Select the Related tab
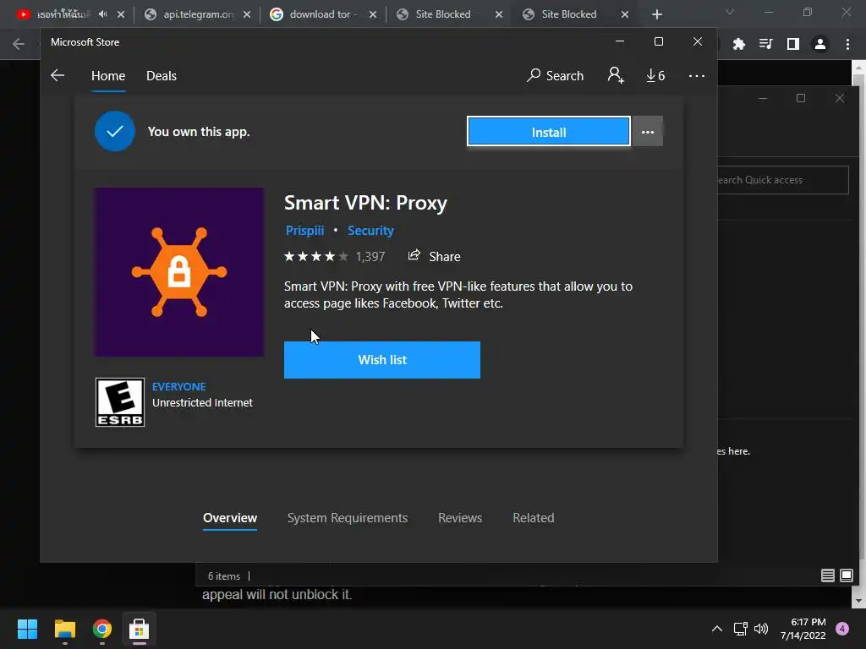The image size is (866, 649). (534, 518)
